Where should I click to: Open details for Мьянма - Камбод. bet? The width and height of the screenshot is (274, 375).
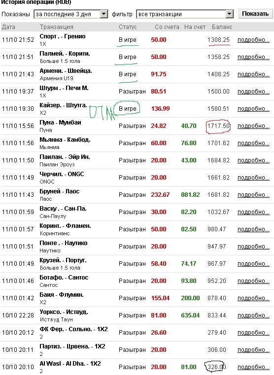pyautogui.click(x=253, y=143)
